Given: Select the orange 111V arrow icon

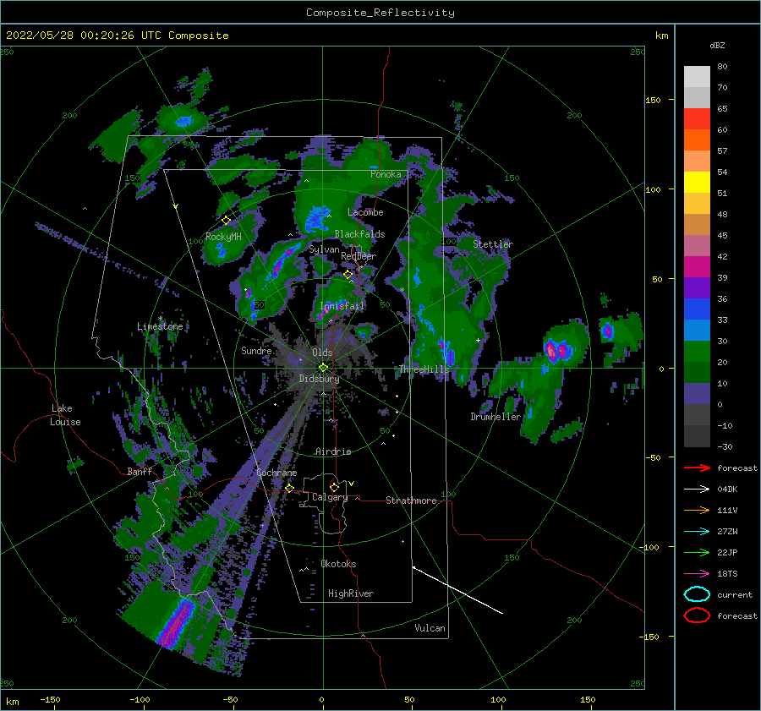Looking at the screenshot, I should (697, 510).
